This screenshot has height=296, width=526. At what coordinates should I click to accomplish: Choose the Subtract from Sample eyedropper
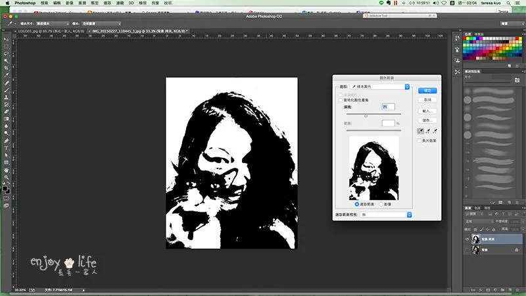435,131
